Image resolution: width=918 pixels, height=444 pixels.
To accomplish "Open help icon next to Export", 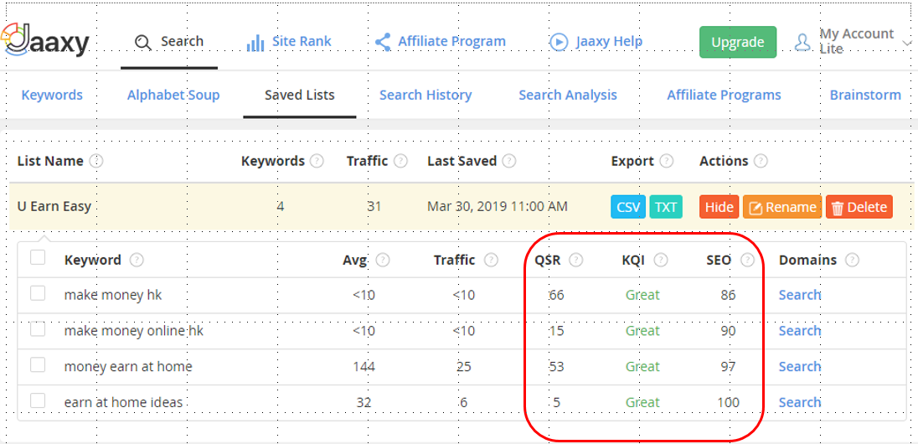I will point(666,161).
